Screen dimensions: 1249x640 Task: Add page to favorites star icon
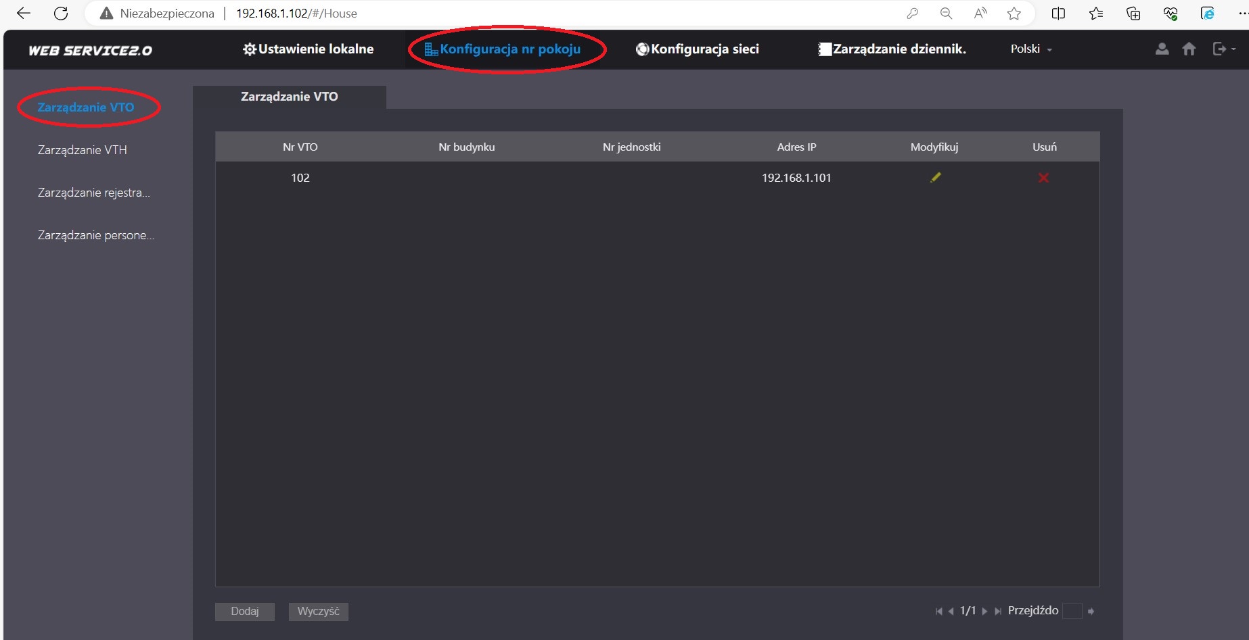[1014, 14]
